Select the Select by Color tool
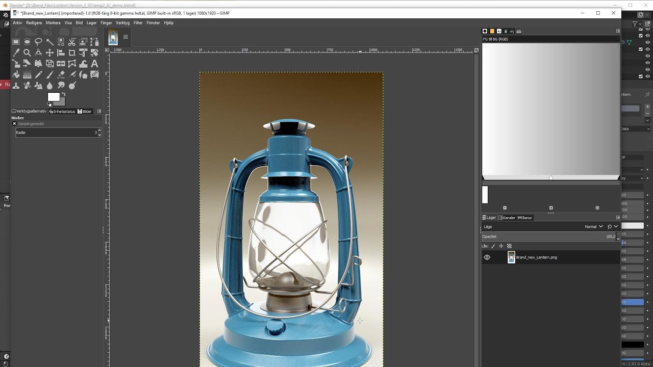Screen dimensions: 653x367 point(61,42)
